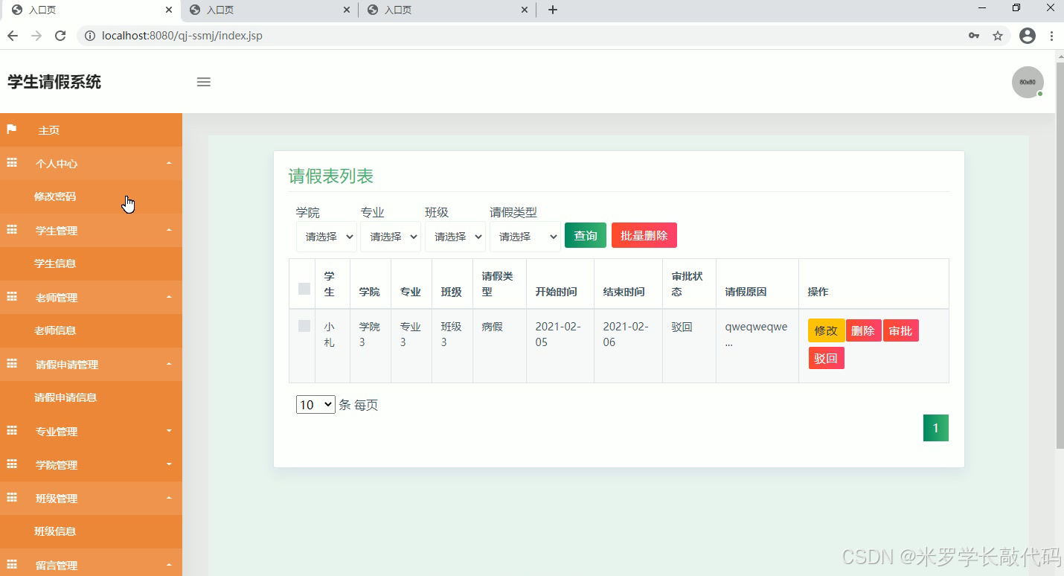Check the select-all checkbox in table header
Viewport: 1064px width, 576px height.
pos(302,289)
